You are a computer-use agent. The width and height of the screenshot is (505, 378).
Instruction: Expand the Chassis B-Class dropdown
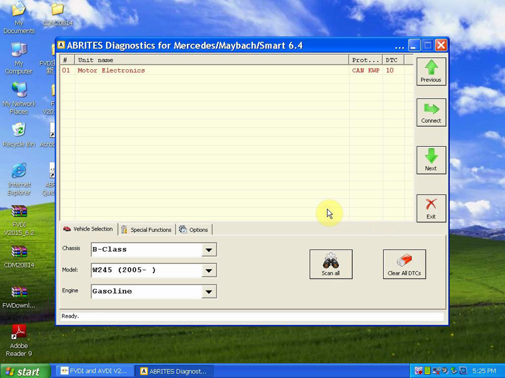click(209, 249)
